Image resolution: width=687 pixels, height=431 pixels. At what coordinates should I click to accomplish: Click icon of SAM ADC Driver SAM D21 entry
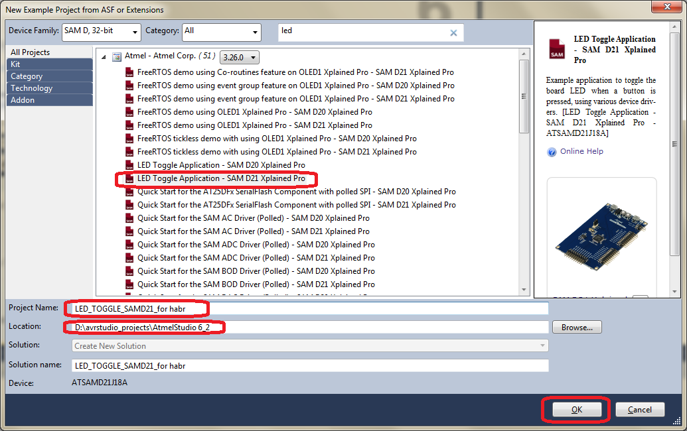click(x=129, y=258)
